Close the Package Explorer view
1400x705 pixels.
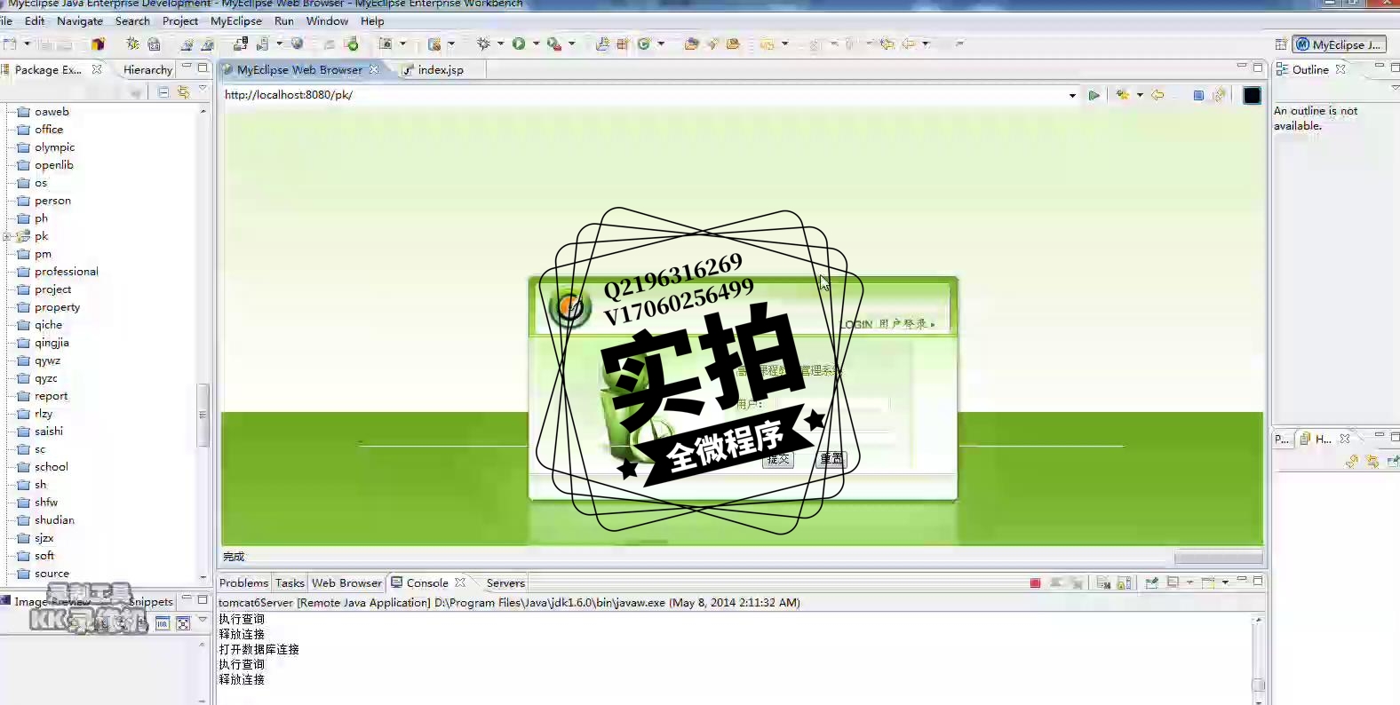97,69
